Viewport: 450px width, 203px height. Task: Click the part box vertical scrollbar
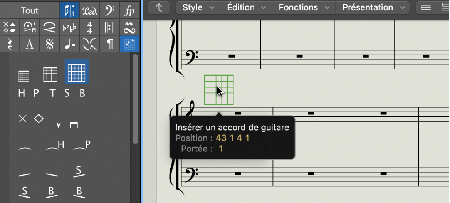(x=135, y=99)
